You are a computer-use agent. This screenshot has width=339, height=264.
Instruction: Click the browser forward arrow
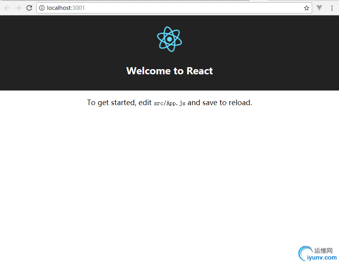(18, 8)
